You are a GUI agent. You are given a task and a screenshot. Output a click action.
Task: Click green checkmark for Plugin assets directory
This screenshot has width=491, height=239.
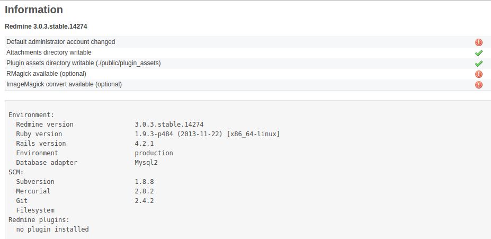click(x=478, y=64)
